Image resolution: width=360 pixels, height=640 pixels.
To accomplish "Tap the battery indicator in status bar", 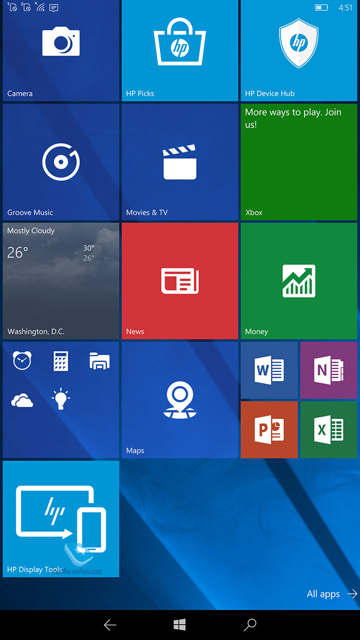I will click(321, 7).
